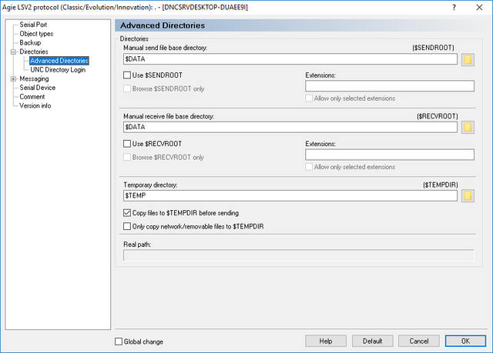Screen dimensions: 493x353
Task: Open the Version info page
Action: tap(35, 105)
